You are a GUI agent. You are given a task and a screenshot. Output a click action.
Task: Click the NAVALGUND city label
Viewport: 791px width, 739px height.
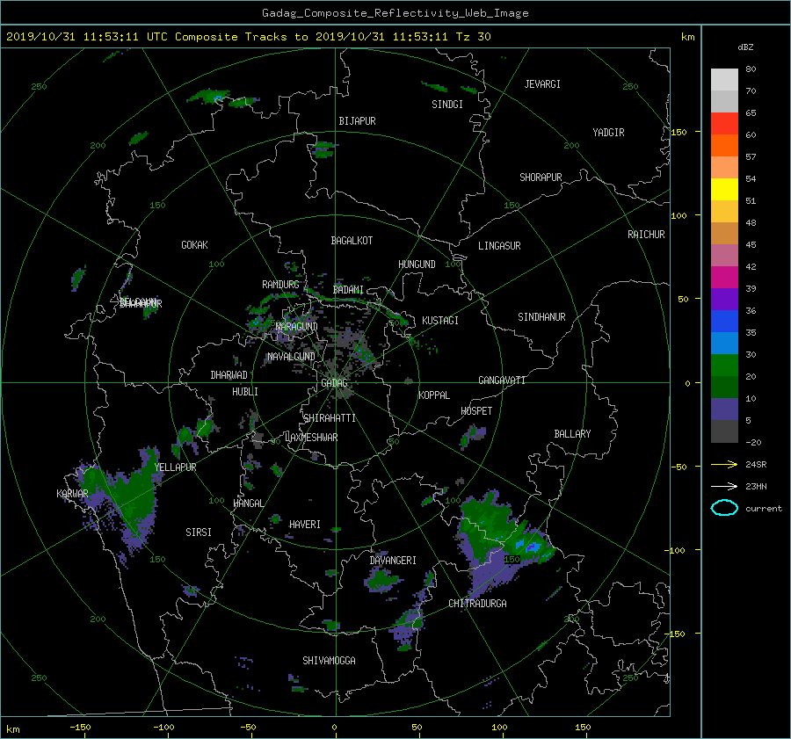tap(291, 357)
